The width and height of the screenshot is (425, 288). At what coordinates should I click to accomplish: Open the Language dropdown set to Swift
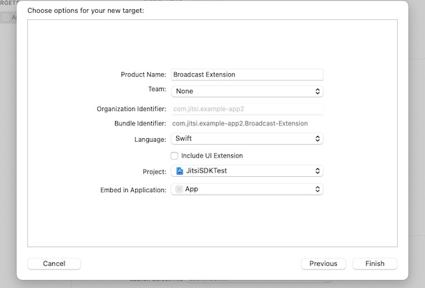(247, 139)
